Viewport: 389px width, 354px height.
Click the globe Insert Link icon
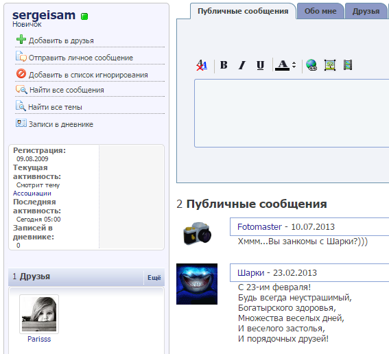tap(311, 65)
